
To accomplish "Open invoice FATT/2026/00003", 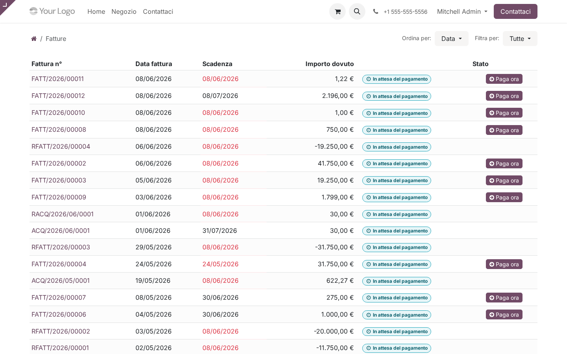I will [x=59, y=180].
